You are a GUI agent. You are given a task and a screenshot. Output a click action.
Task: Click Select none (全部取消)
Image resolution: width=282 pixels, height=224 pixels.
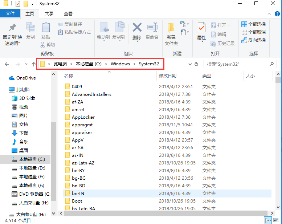pos(254,32)
